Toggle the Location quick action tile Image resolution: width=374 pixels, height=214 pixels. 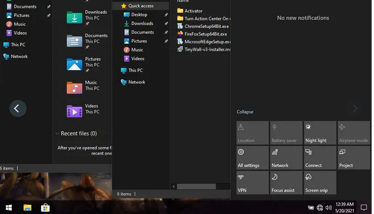click(x=252, y=133)
